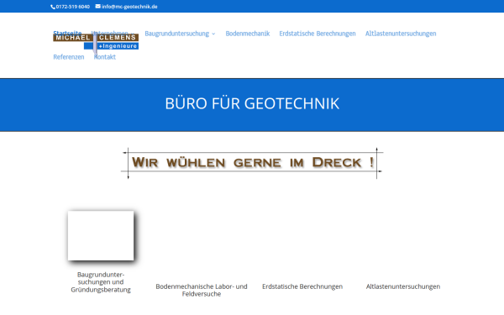Click the BÜRO FÜR GEOTECHNIK heading

point(252,103)
